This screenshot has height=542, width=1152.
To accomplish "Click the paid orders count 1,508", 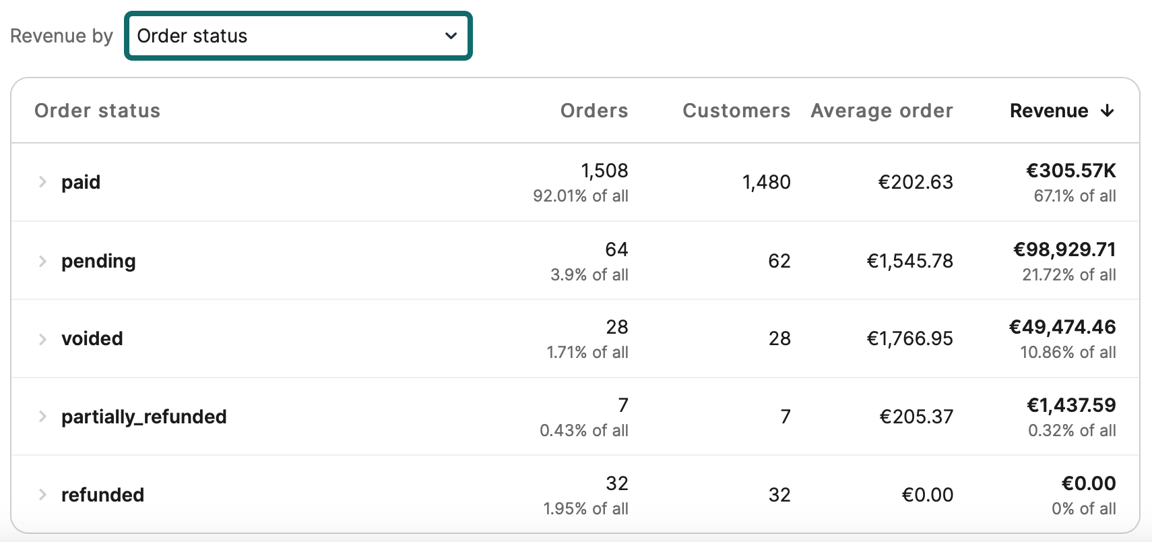I will click(x=604, y=171).
